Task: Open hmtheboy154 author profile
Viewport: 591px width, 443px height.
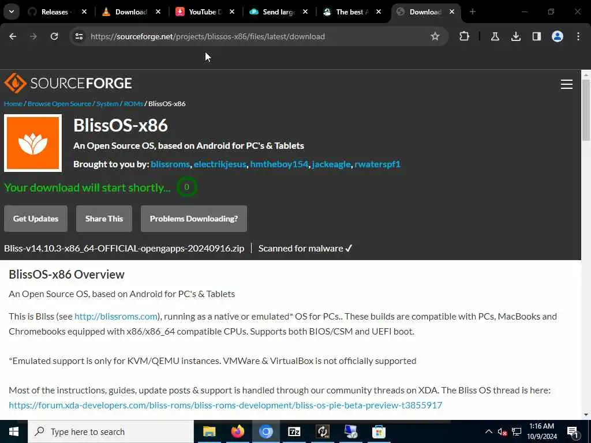Action: (279, 164)
